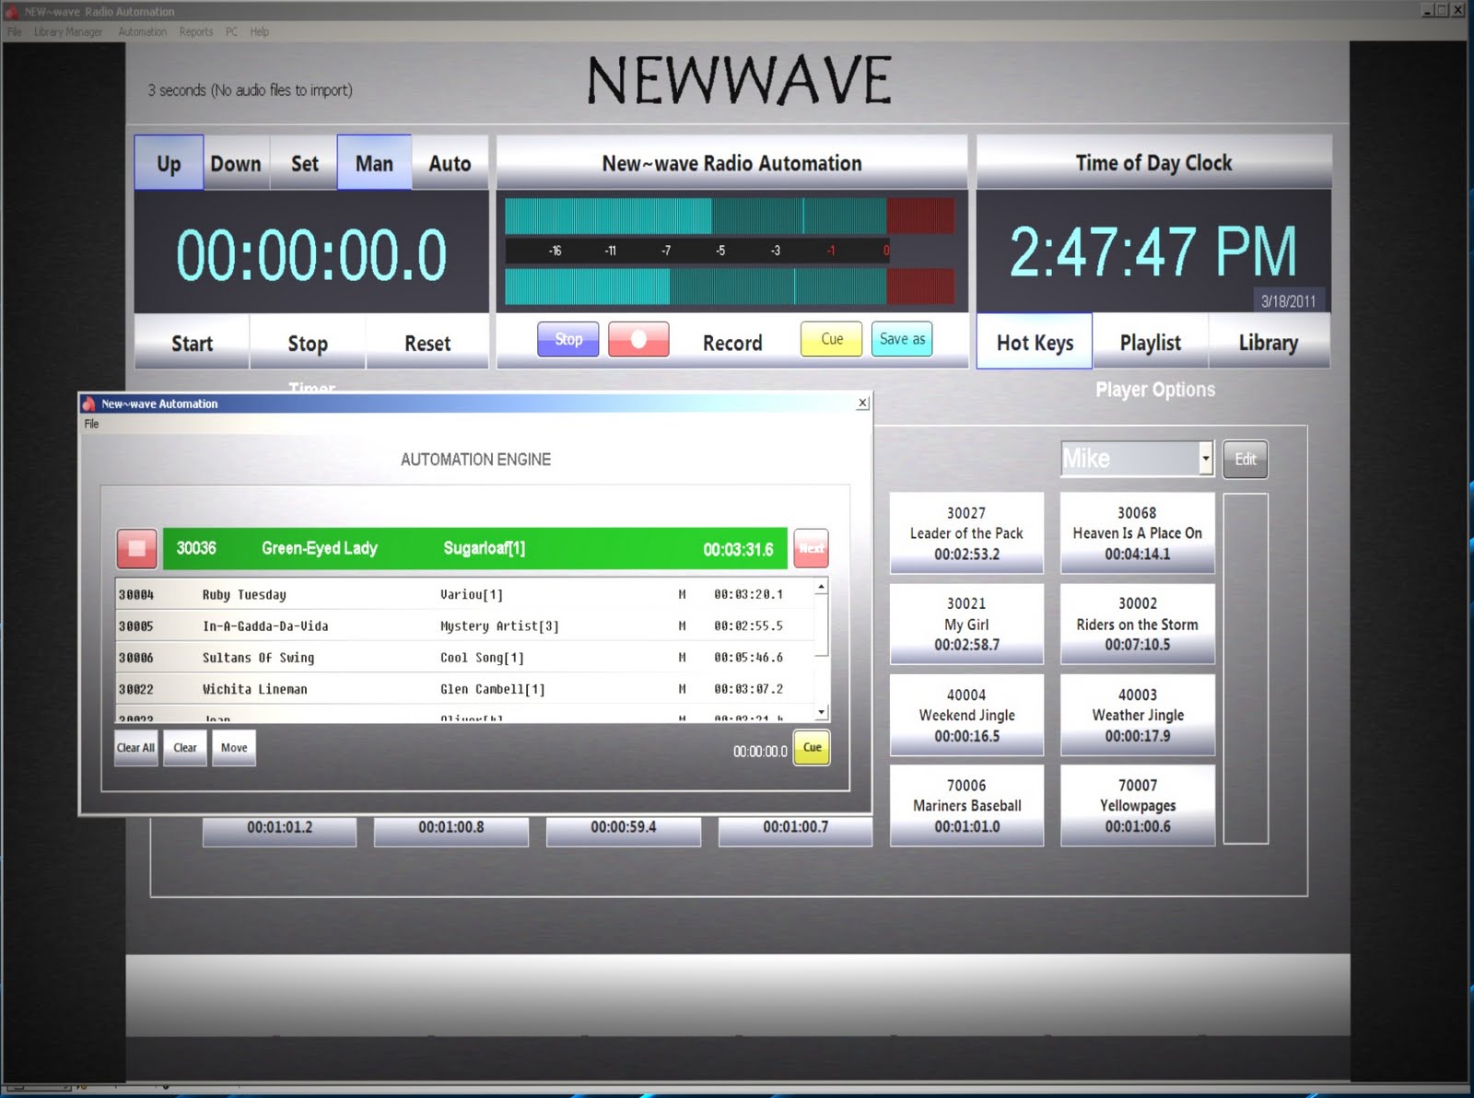Play hot key 40004 Weekend Jingle

click(x=966, y=715)
